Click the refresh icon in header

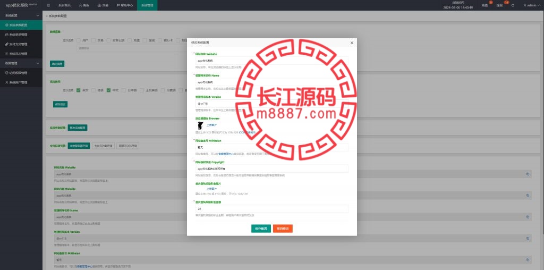(x=513, y=5)
